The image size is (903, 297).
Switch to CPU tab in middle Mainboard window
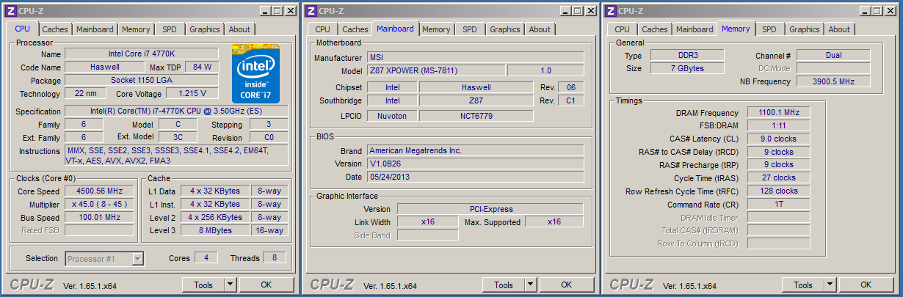coord(323,29)
